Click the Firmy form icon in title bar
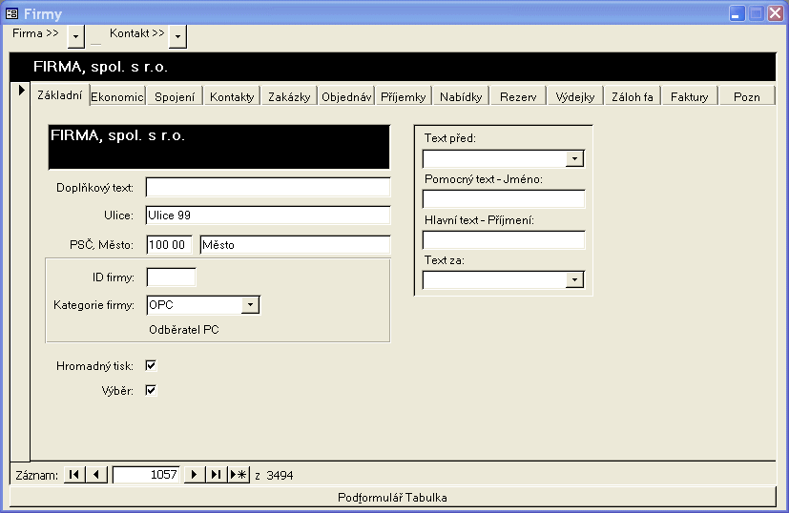The width and height of the screenshot is (789, 513). tap(12, 14)
